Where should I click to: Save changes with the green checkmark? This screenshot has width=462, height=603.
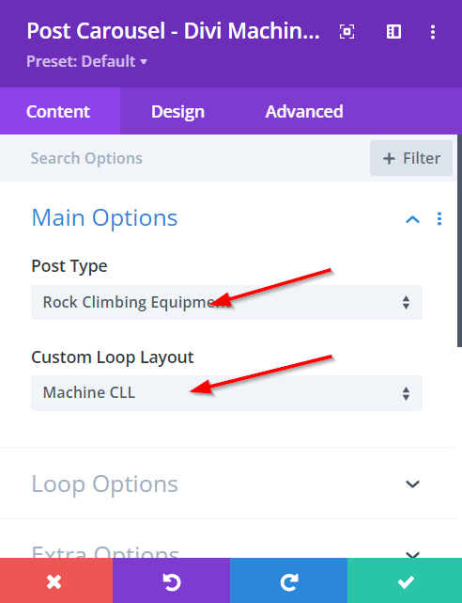coord(405,580)
